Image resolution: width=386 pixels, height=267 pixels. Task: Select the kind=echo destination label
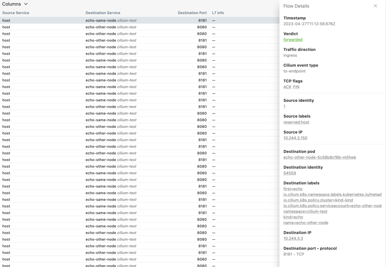293,217
